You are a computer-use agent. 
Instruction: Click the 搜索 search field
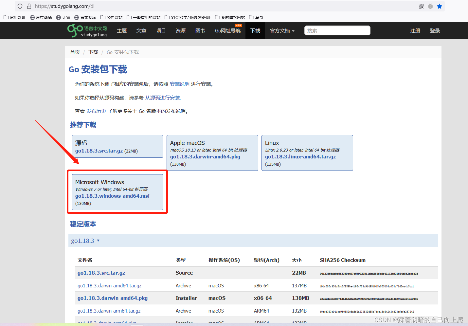pos(337,30)
